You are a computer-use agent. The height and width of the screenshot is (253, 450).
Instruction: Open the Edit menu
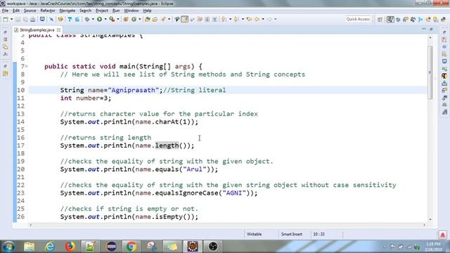click(16, 11)
